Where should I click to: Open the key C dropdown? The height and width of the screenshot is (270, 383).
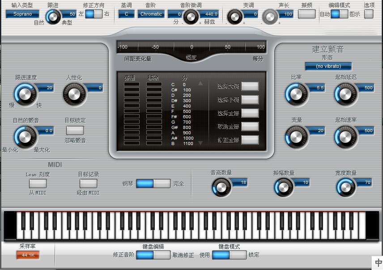click(126, 14)
